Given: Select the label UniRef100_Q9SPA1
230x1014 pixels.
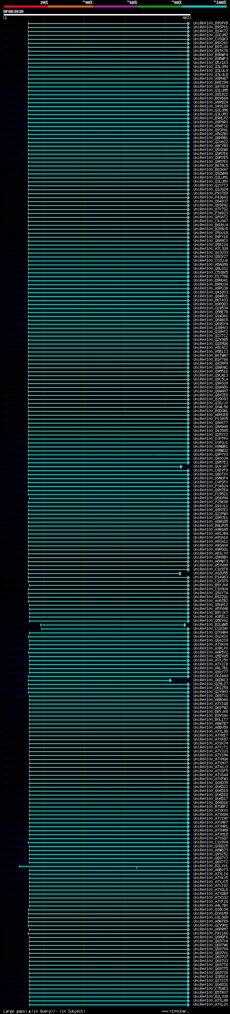Looking at the screenshot, I should [x=210, y=130].
